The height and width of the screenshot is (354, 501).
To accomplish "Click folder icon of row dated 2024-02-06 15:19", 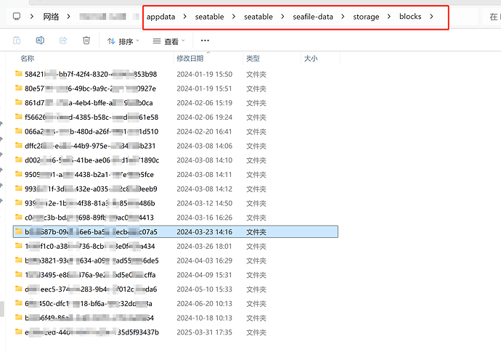I will 19,102.
